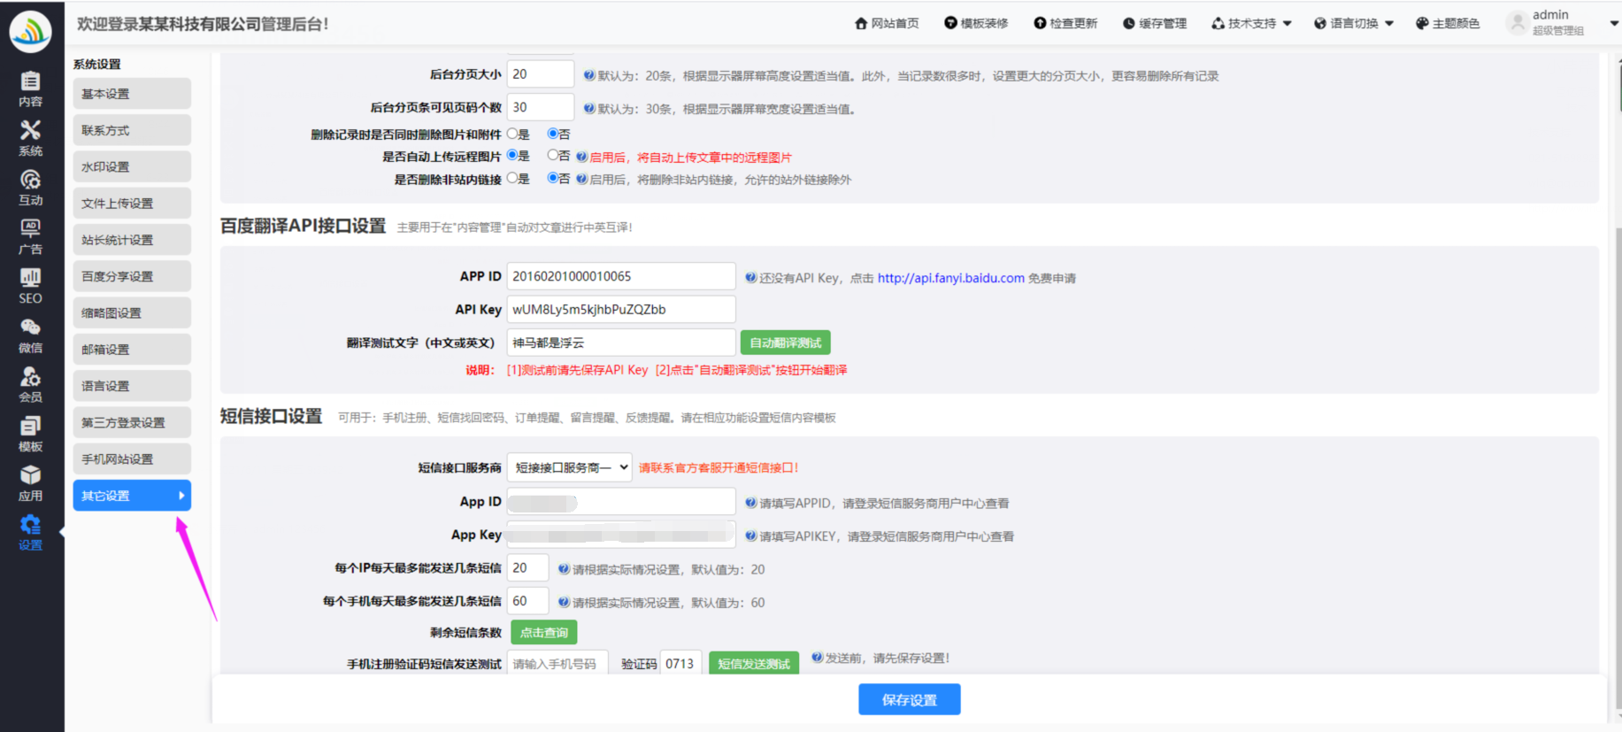
Task: Open 邮箱设置 menu item
Action: 132,350
